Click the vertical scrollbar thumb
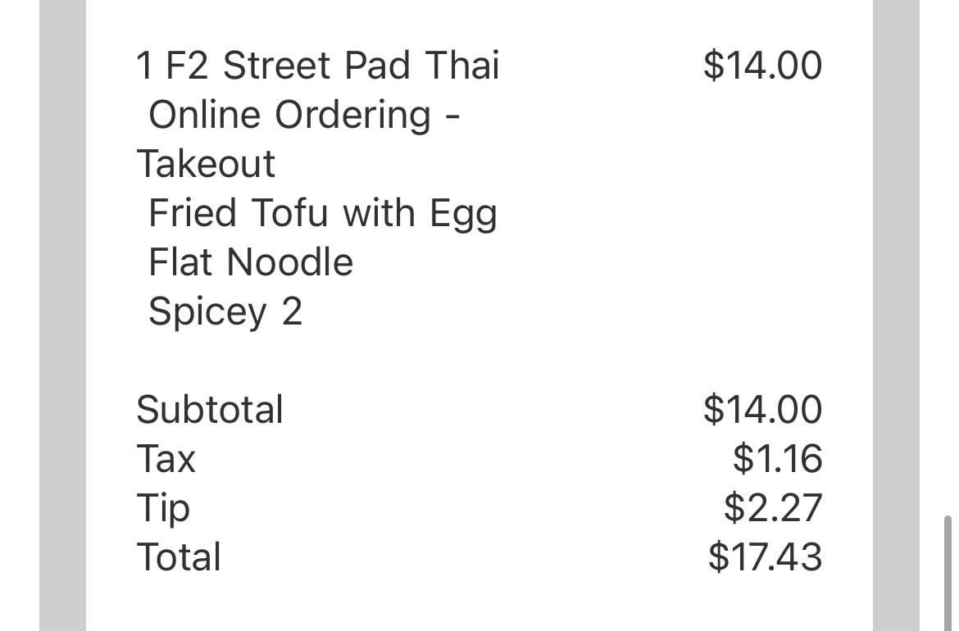 coord(948,572)
